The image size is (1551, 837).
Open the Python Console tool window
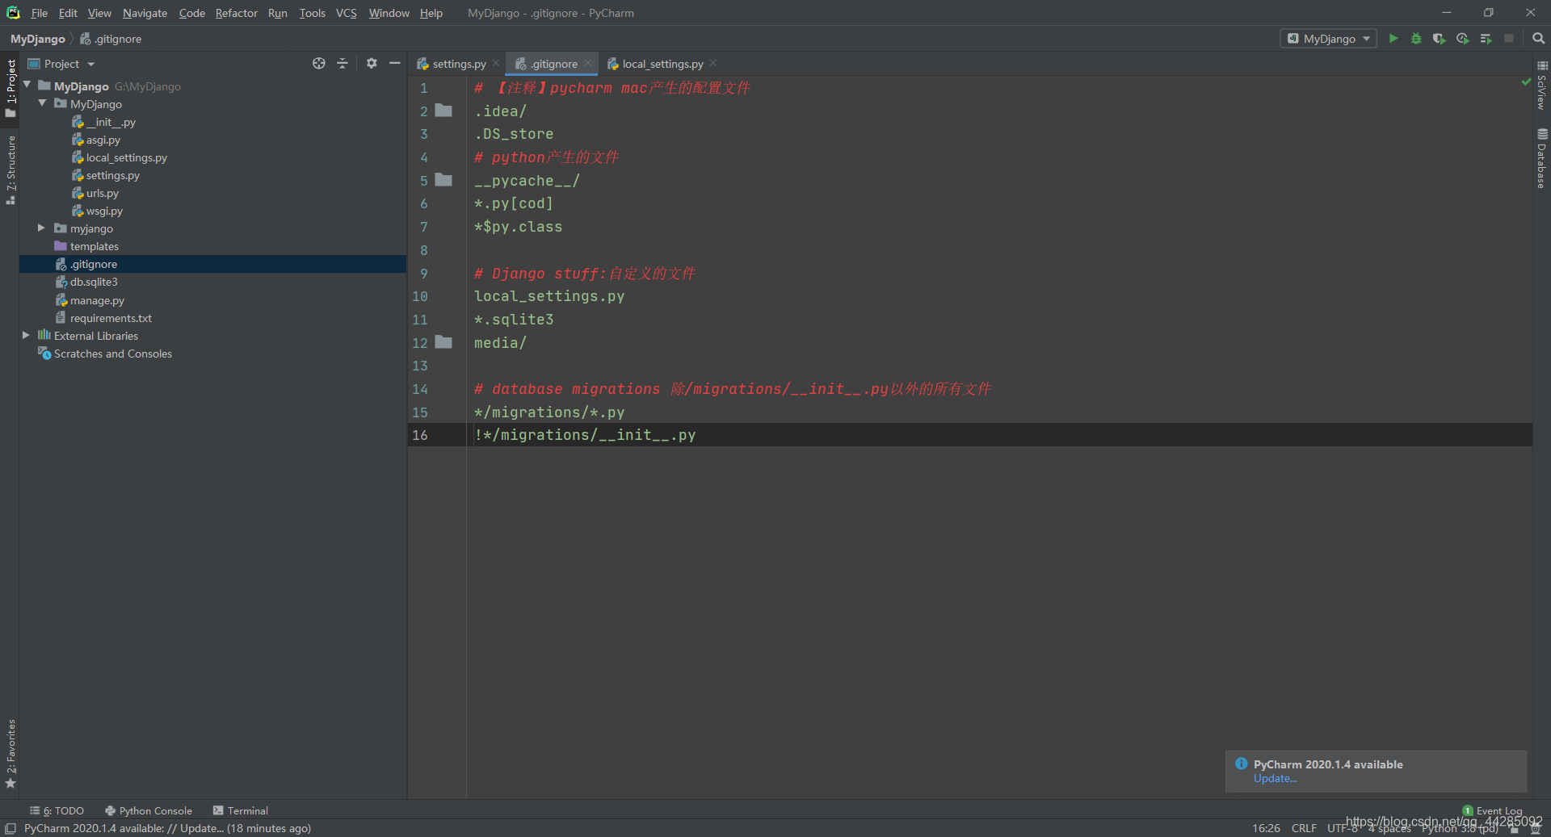[x=149, y=810]
